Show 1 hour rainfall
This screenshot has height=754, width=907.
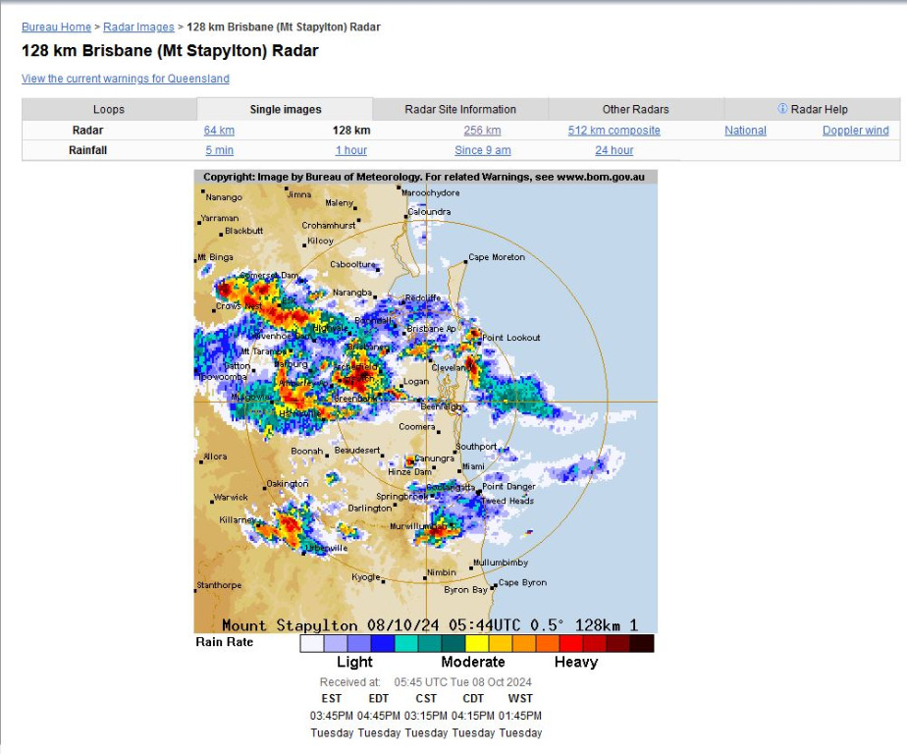click(x=351, y=150)
